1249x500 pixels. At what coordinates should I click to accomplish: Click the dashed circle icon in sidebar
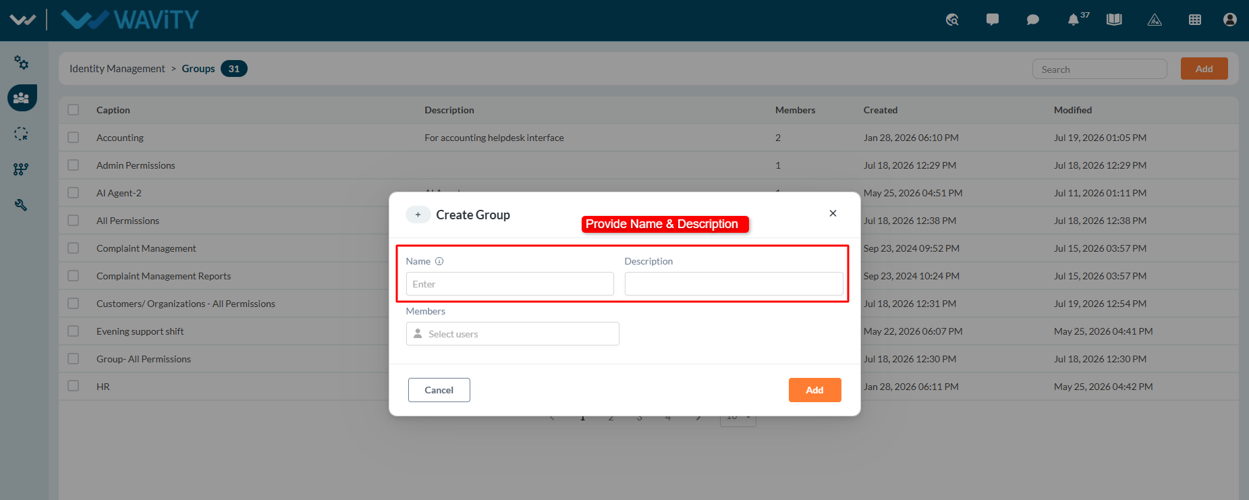point(22,134)
